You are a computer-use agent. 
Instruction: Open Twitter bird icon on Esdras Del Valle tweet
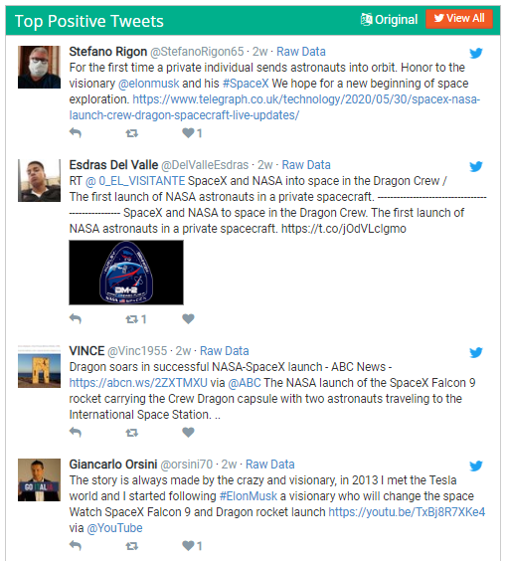(x=476, y=166)
